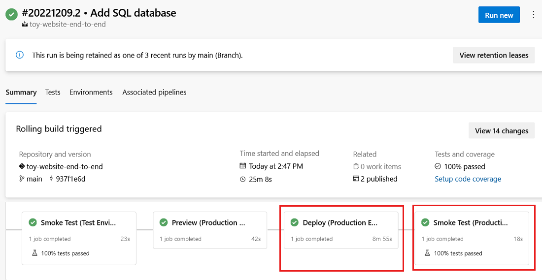Click the pipeline icon beside toy-website-end-to-end subtitle

coord(25,24)
